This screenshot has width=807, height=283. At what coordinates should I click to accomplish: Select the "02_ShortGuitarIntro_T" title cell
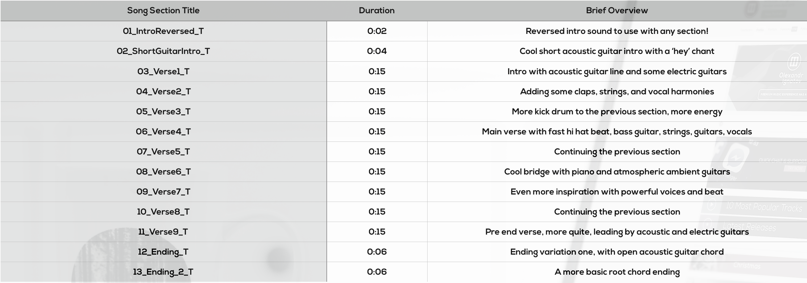coord(163,51)
